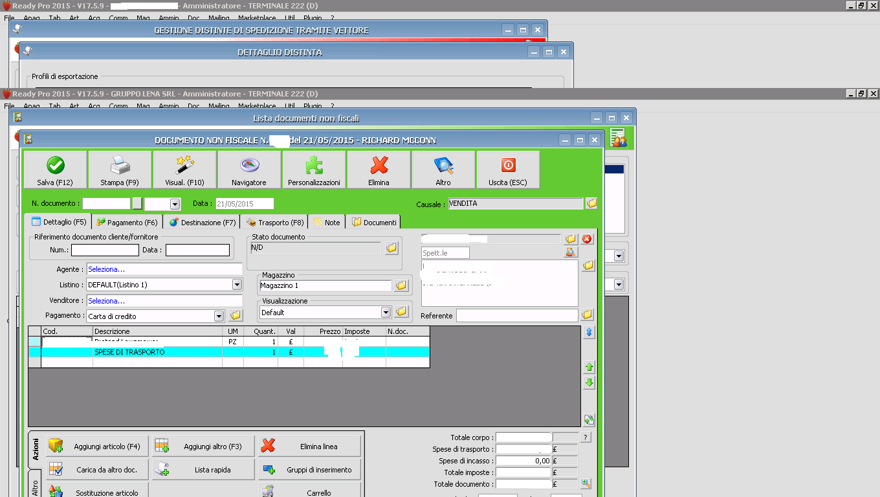Switch to the Trasporto (F8) tab
The image size is (880, 497).
coord(275,222)
